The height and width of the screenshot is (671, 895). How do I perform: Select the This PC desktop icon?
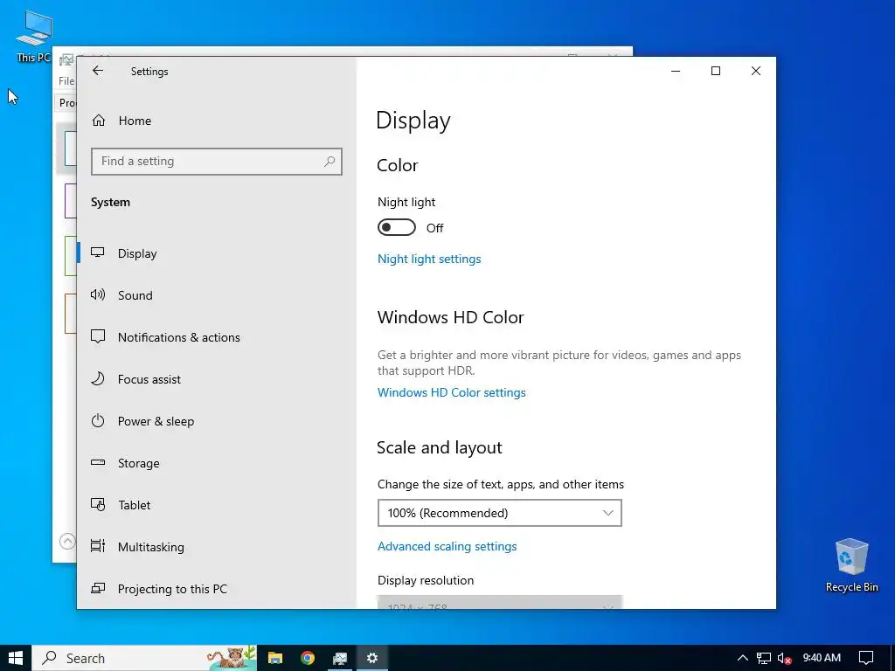click(34, 35)
